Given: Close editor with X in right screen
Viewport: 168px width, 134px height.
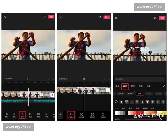Looking at the screenshot, I should 116,18.
